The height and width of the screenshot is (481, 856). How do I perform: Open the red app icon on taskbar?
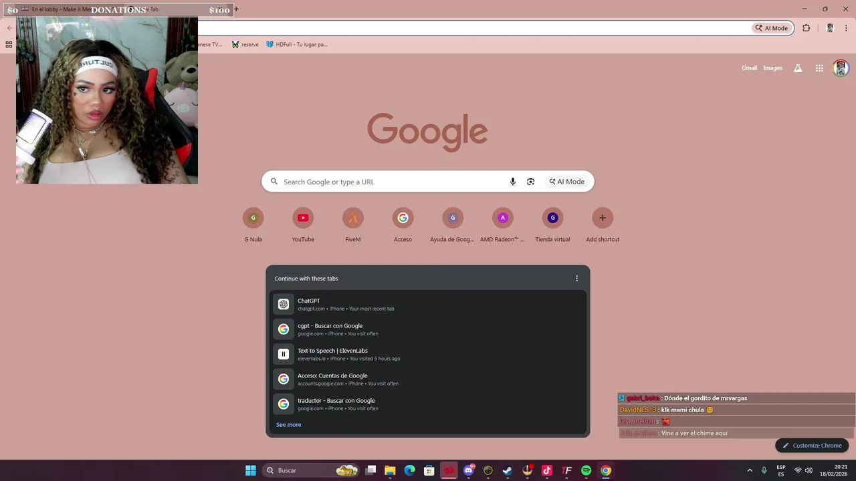coord(449,470)
